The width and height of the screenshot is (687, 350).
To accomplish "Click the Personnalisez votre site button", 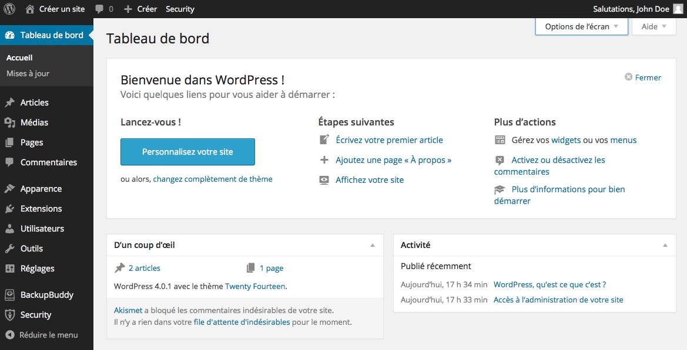I will (187, 152).
